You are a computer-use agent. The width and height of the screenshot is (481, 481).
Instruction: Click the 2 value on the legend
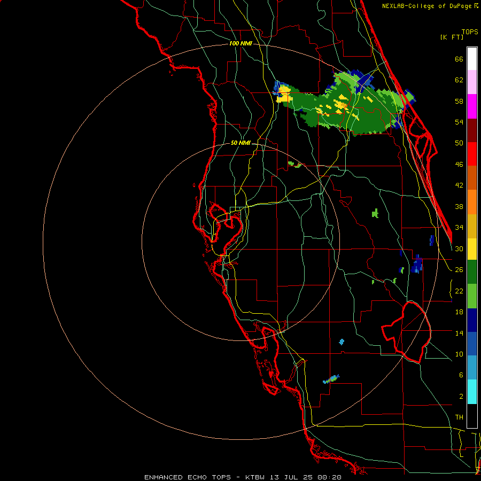click(461, 396)
